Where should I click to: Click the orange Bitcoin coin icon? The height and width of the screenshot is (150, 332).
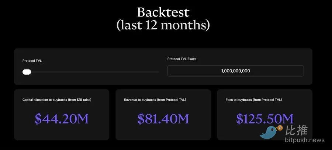point(279,128)
